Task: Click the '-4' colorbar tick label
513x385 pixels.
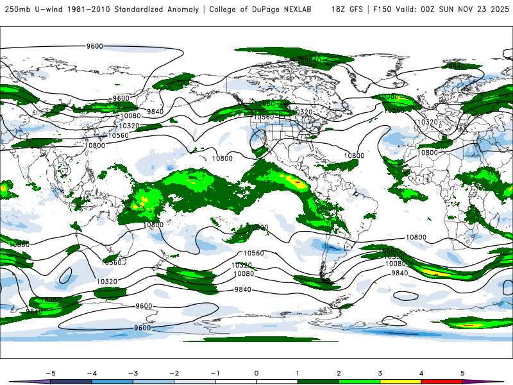Action: click(x=92, y=373)
